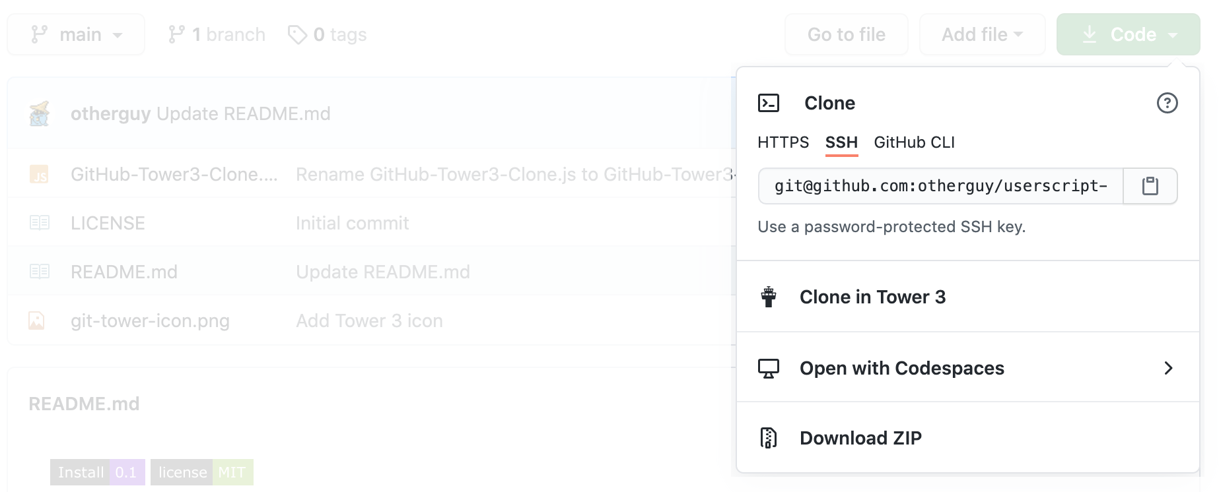Open the otherguy author link
Image resolution: width=1219 pixels, height=492 pixels.
[111, 113]
